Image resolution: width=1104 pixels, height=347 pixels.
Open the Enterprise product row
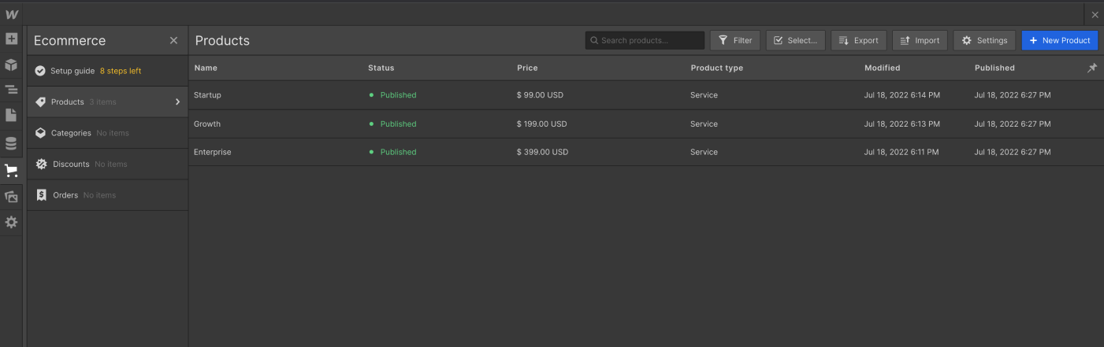tap(213, 152)
